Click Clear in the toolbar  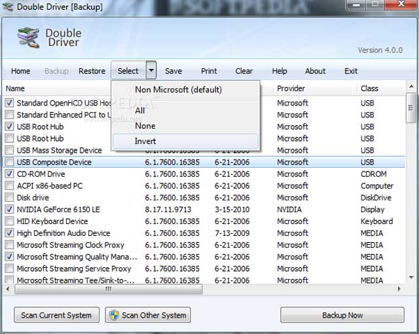click(x=244, y=71)
